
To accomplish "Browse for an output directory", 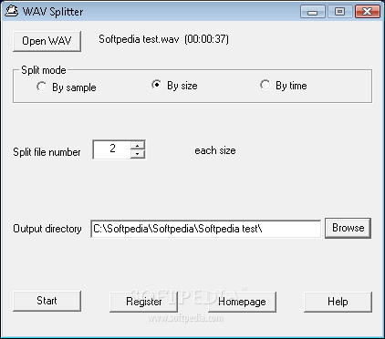I will pyautogui.click(x=348, y=228).
